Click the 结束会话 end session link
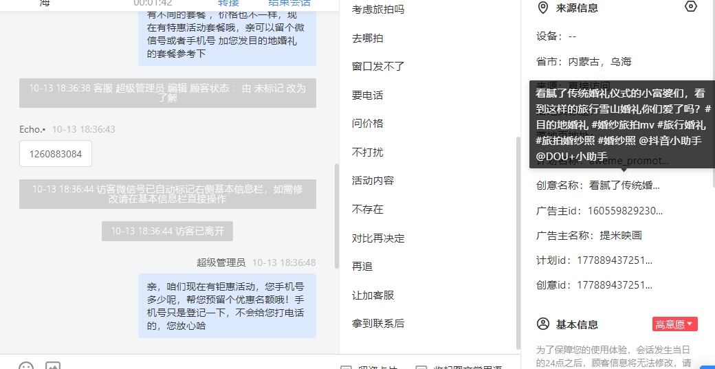 (x=289, y=3)
